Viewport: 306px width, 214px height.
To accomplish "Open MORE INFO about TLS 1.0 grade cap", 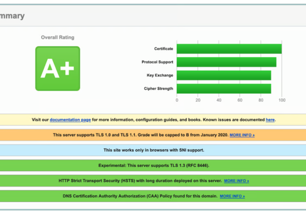I will pyautogui.click(x=242, y=135).
